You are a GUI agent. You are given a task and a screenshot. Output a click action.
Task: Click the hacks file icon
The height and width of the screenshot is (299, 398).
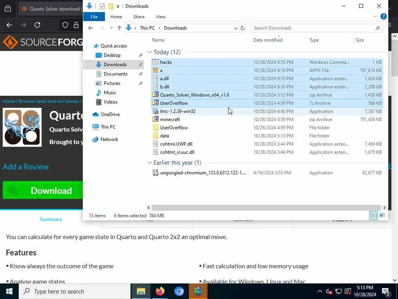[x=155, y=62]
